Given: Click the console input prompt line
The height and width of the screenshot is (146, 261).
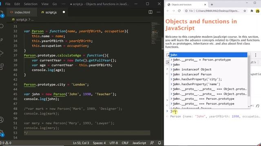Looking at the screenshot, I should click(213, 111).
